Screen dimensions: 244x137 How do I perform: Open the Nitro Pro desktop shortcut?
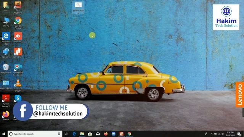tap(18, 53)
